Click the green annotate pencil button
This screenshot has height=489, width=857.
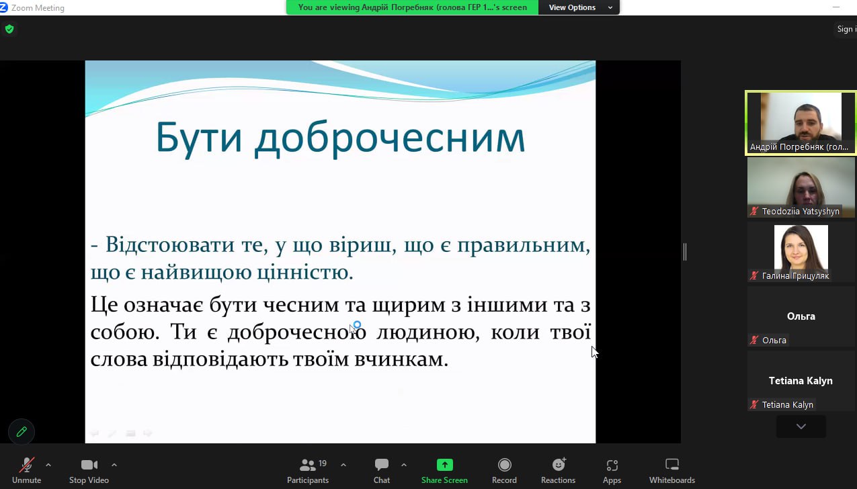click(22, 432)
